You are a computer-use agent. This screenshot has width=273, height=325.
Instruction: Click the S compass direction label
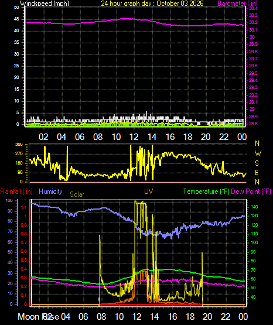point(257,163)
